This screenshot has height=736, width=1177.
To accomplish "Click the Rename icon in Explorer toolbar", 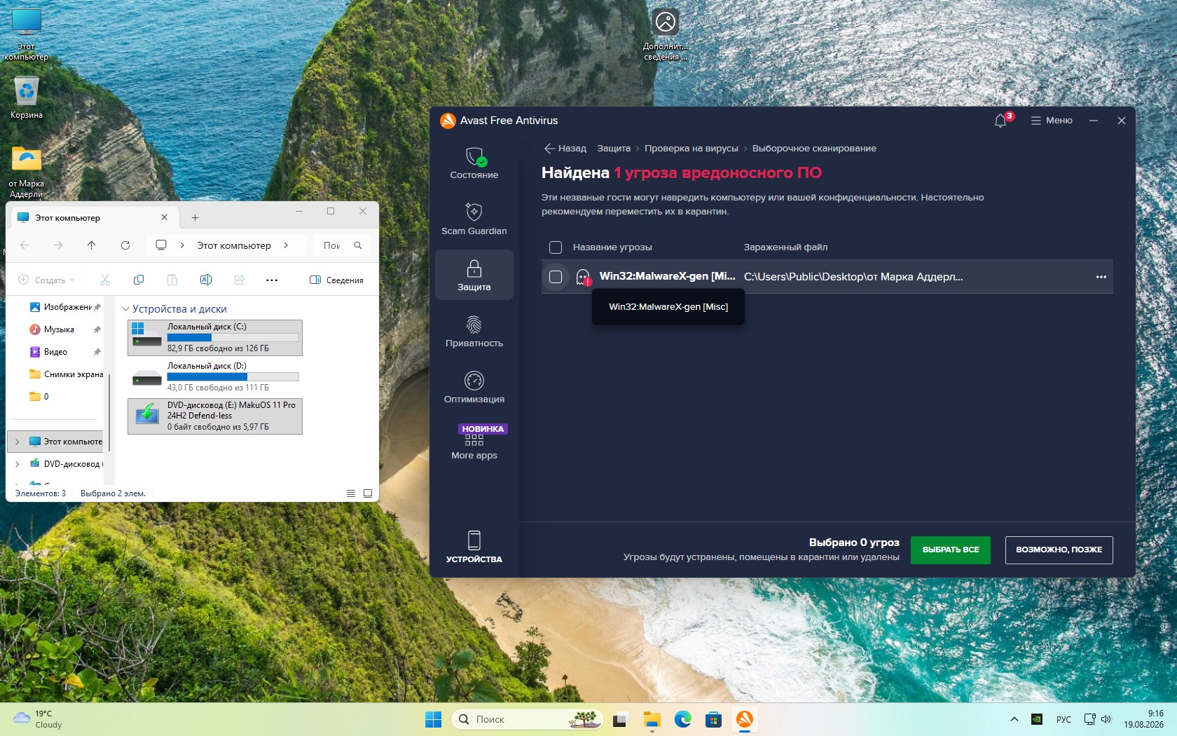I will (206, 280).
